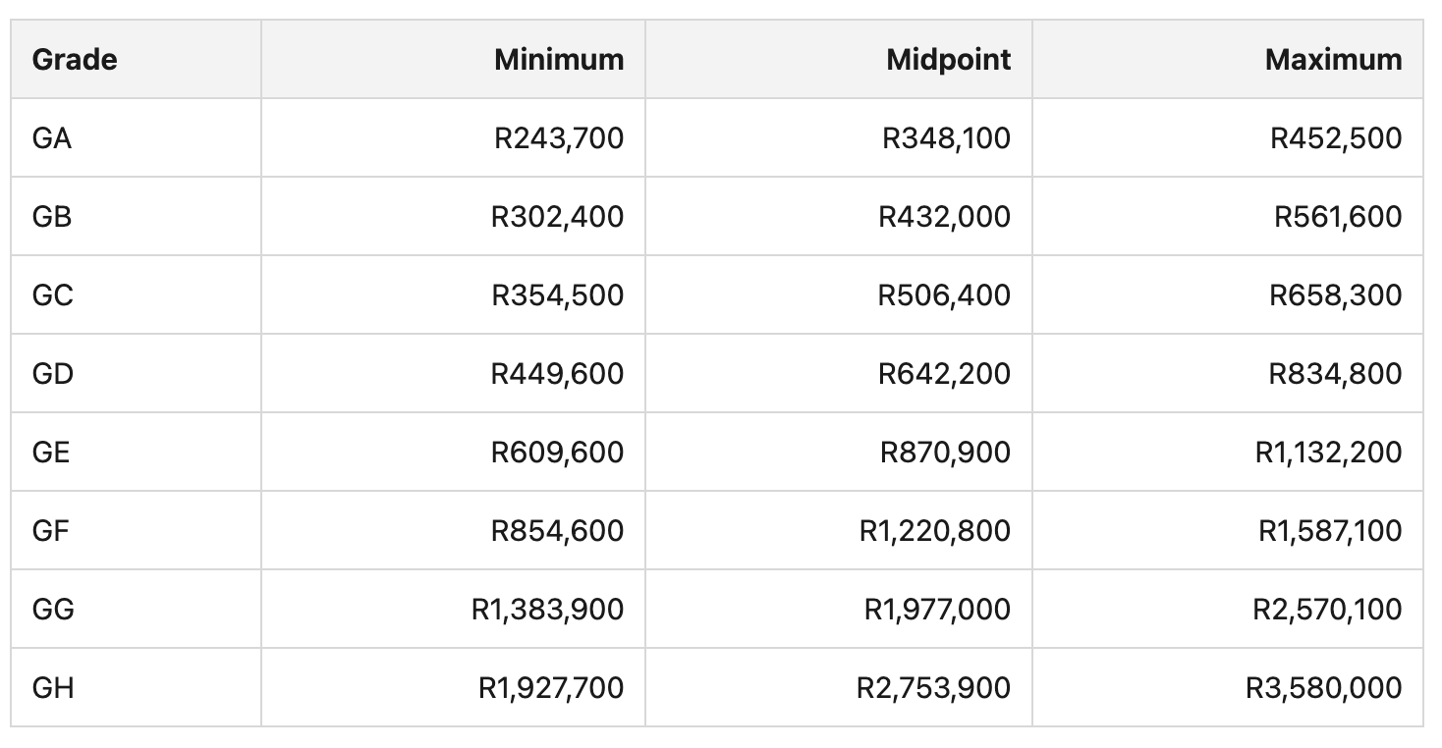Click GA minimum value R243,700
The width and height of the screenshot is (1442, 748).
coord(559,138)
